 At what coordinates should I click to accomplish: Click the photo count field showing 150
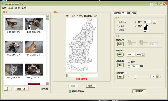[x=135, y=66]
